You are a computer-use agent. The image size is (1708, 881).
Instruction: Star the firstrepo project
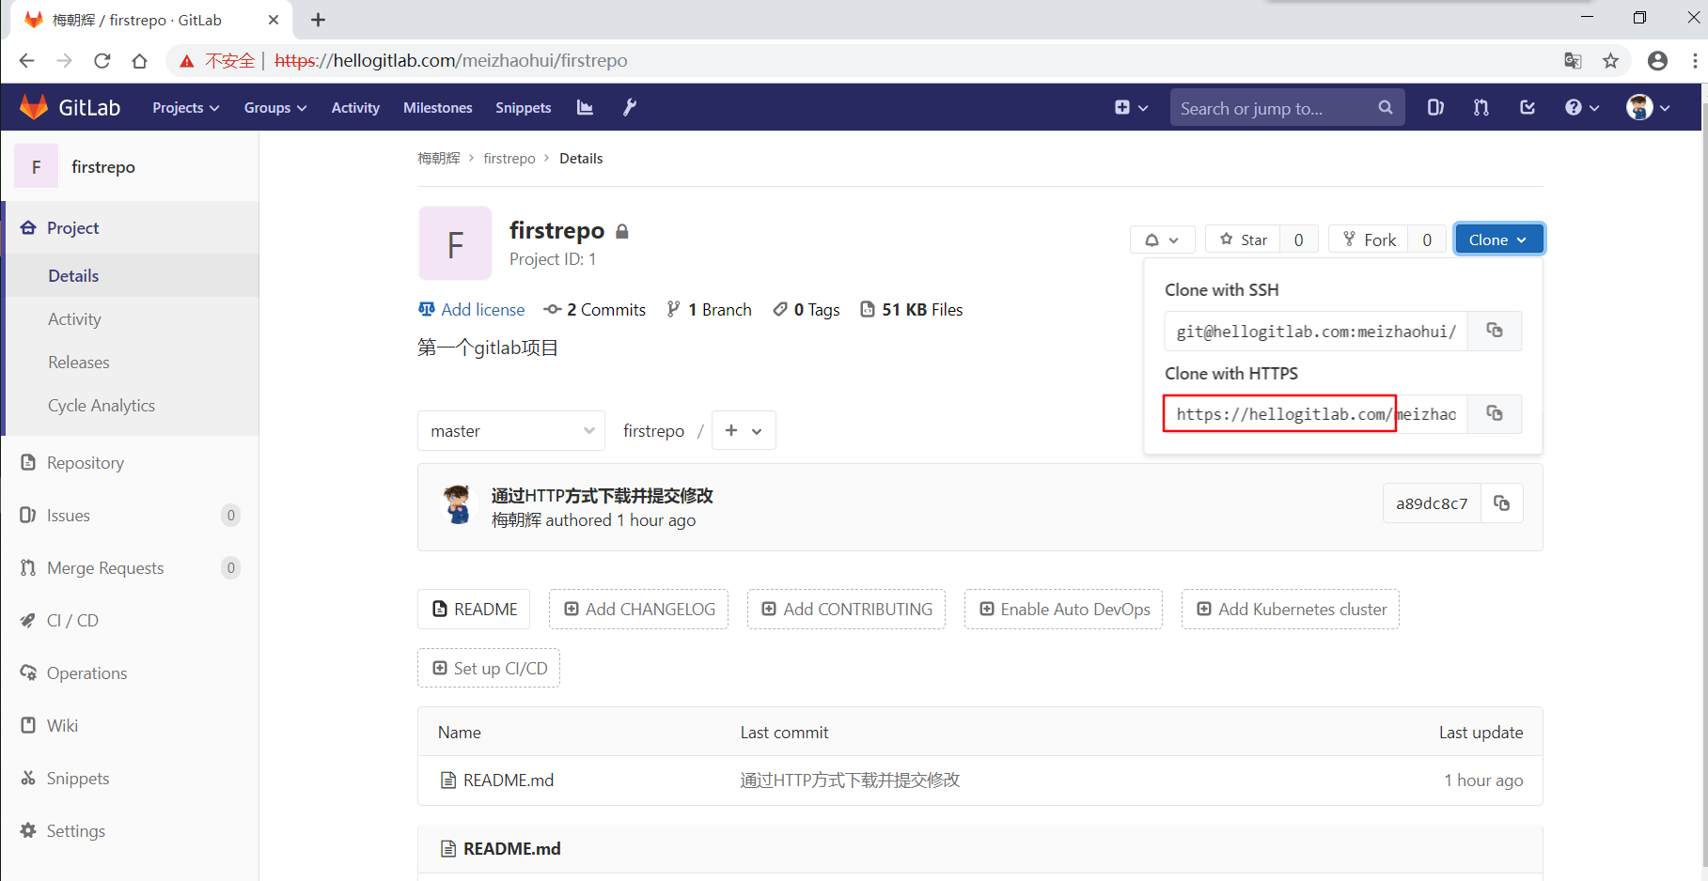[1243, 240]
